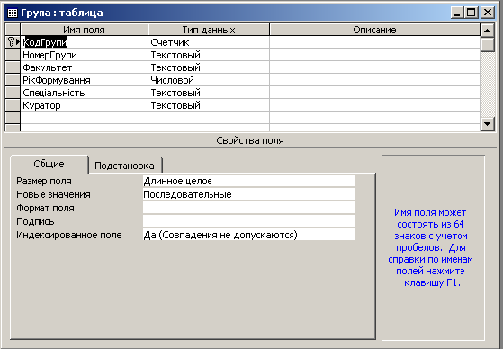Click the Индексированное поле value field

pos(248,235)
